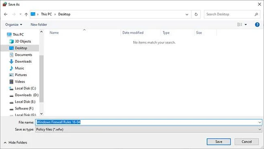Click the PC icon in address bar
264x149 pixels.
coord(33,14)
